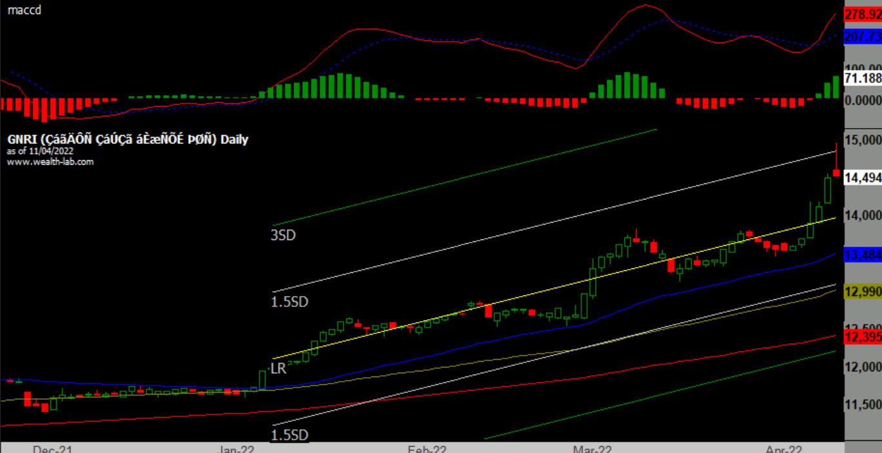Click the 14,494 last price label
The width and height of the screenshot is (882, 453).
click(x=863, y=178)
